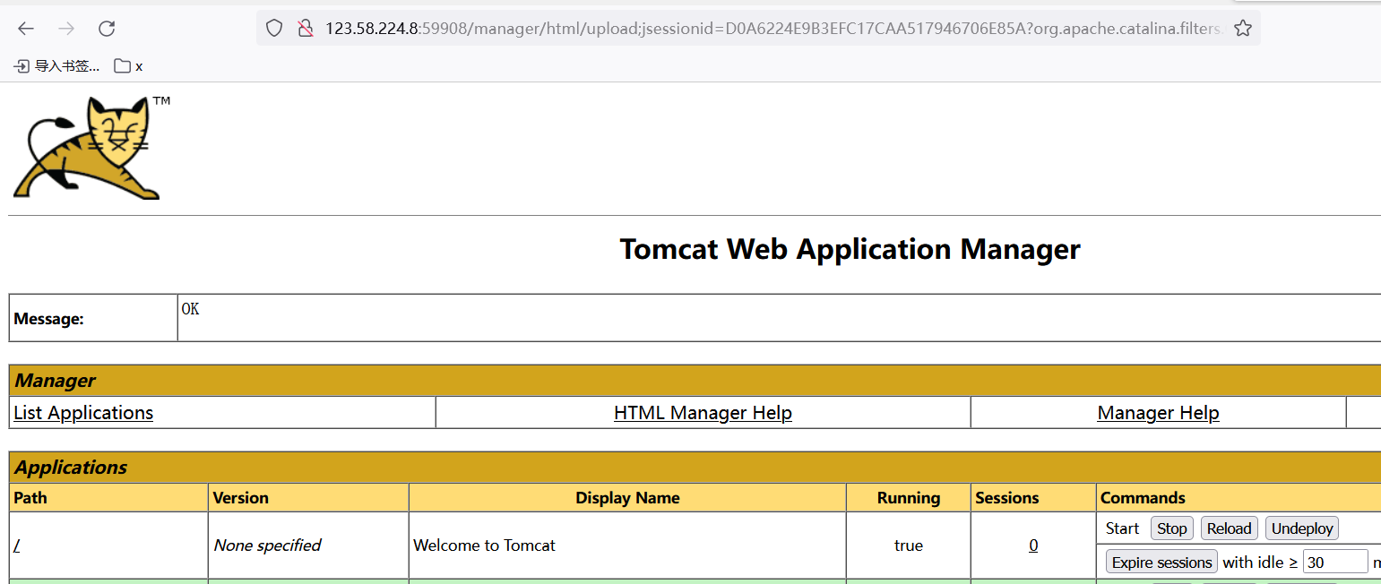Open the List Applications link
Viewport: 1381px width, 584px height.
tap(83, 413)
